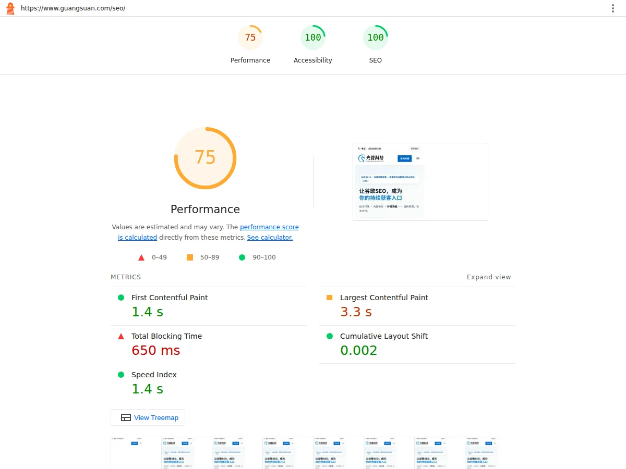The width and height of the screenshot is (626, 469).
Task: Click the 650 ms value
Action: tap(155, 350)
